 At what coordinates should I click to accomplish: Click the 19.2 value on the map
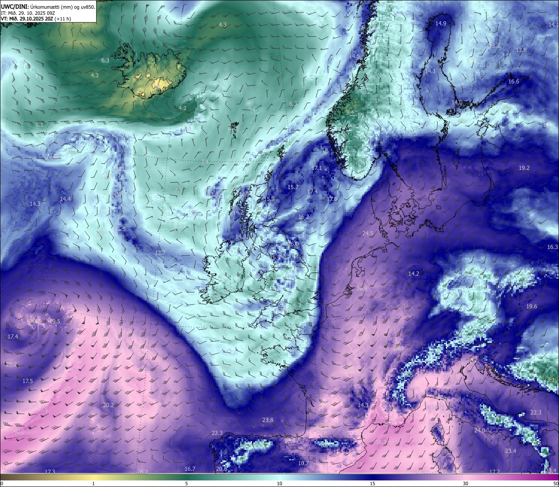pyautogui.click(x=524, y=168)
